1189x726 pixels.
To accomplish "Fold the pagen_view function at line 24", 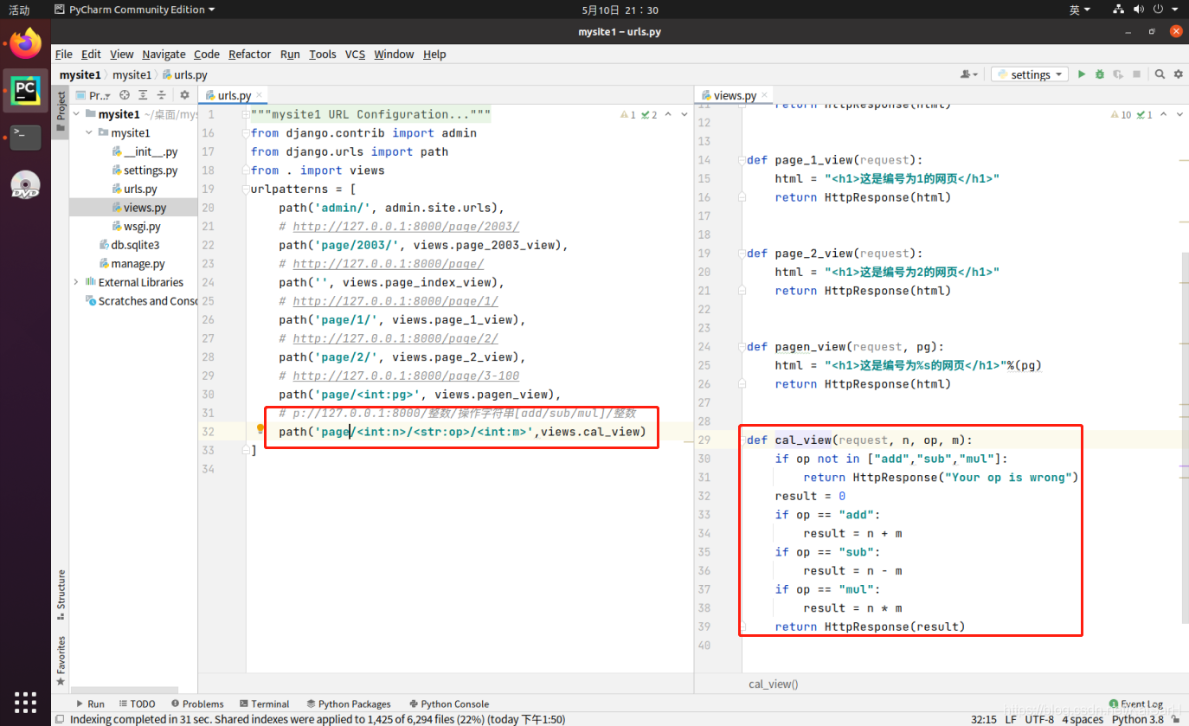I will 742,346.
